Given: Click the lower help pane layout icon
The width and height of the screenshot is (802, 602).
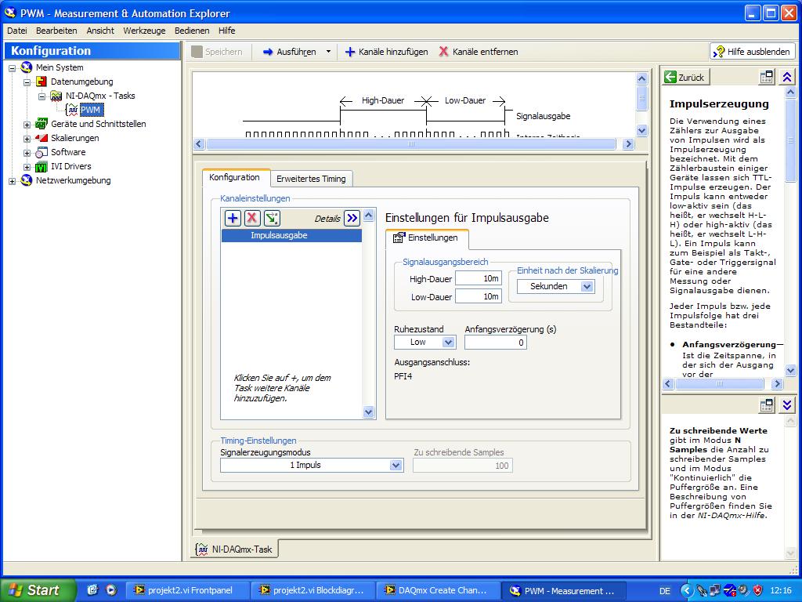Looking at the screenshot, I should (x=766, y=405).
